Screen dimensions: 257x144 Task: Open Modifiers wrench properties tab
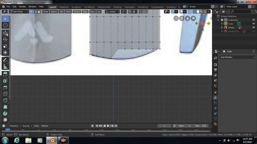(x=215, y=98)
